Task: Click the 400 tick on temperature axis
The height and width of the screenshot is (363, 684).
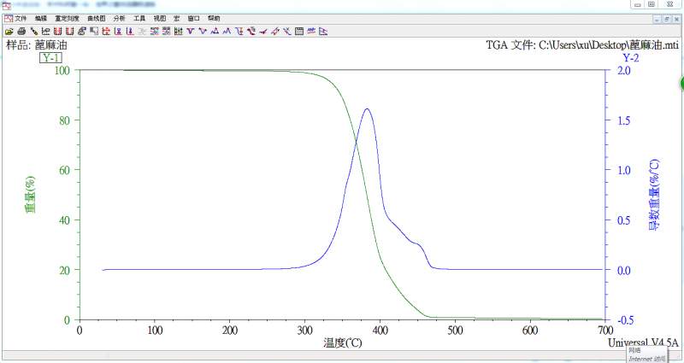Action: pos(380,331)
